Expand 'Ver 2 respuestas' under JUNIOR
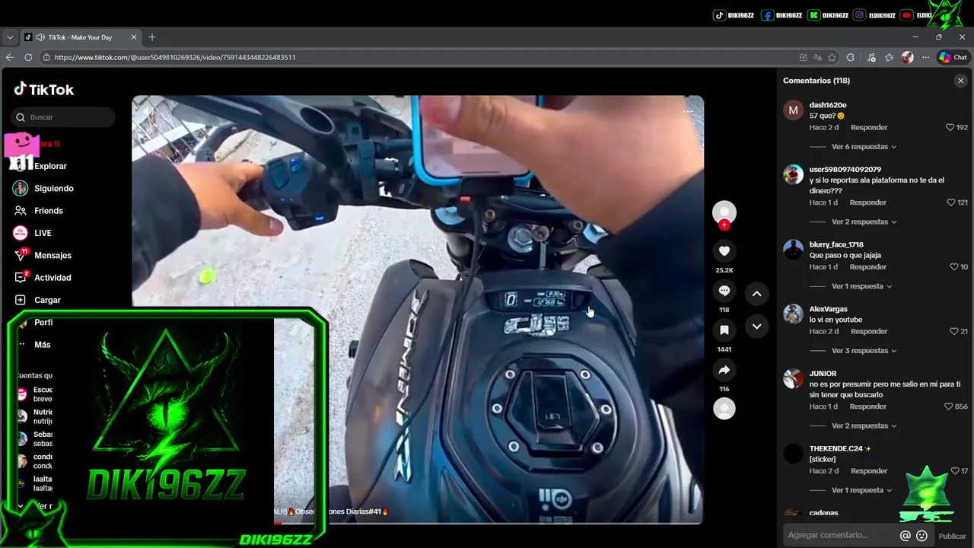Image resolution: width=974 pixels, height=548 pixels. [864, 426]
